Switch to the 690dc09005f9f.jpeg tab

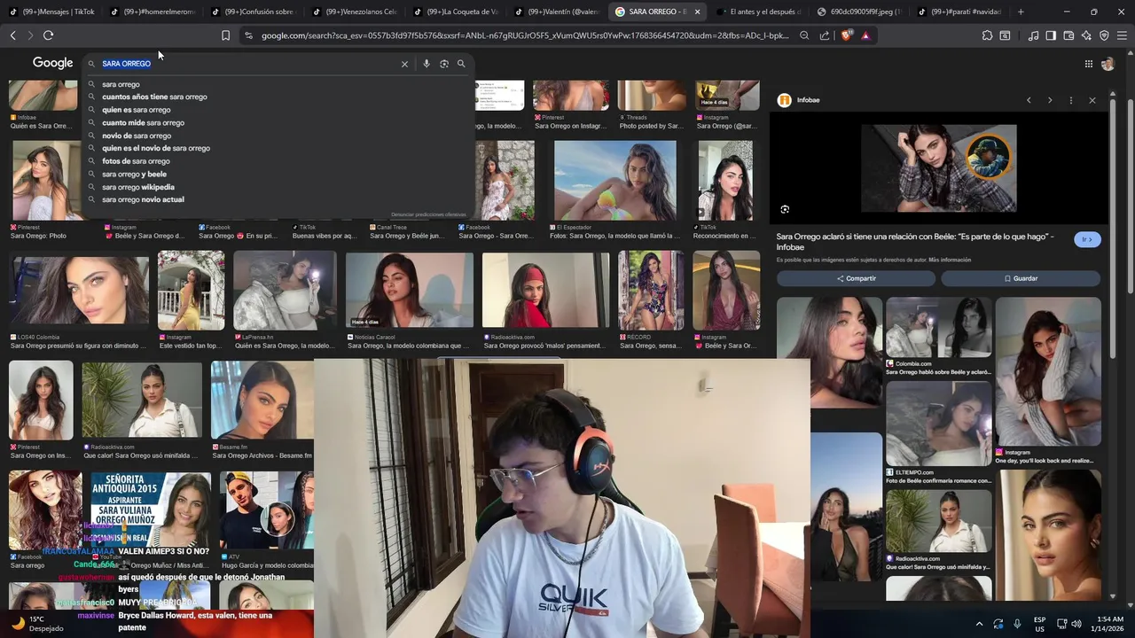coord(857,12)
